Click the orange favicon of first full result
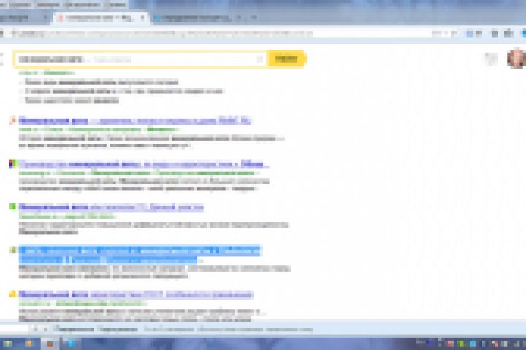526x350 pixels. (12, 120)
